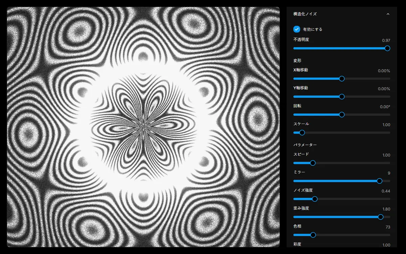Click the 不透明度 slider handle
Image resolution: width=406 pixels, height=254 pixels.
(x=387, y=48)
